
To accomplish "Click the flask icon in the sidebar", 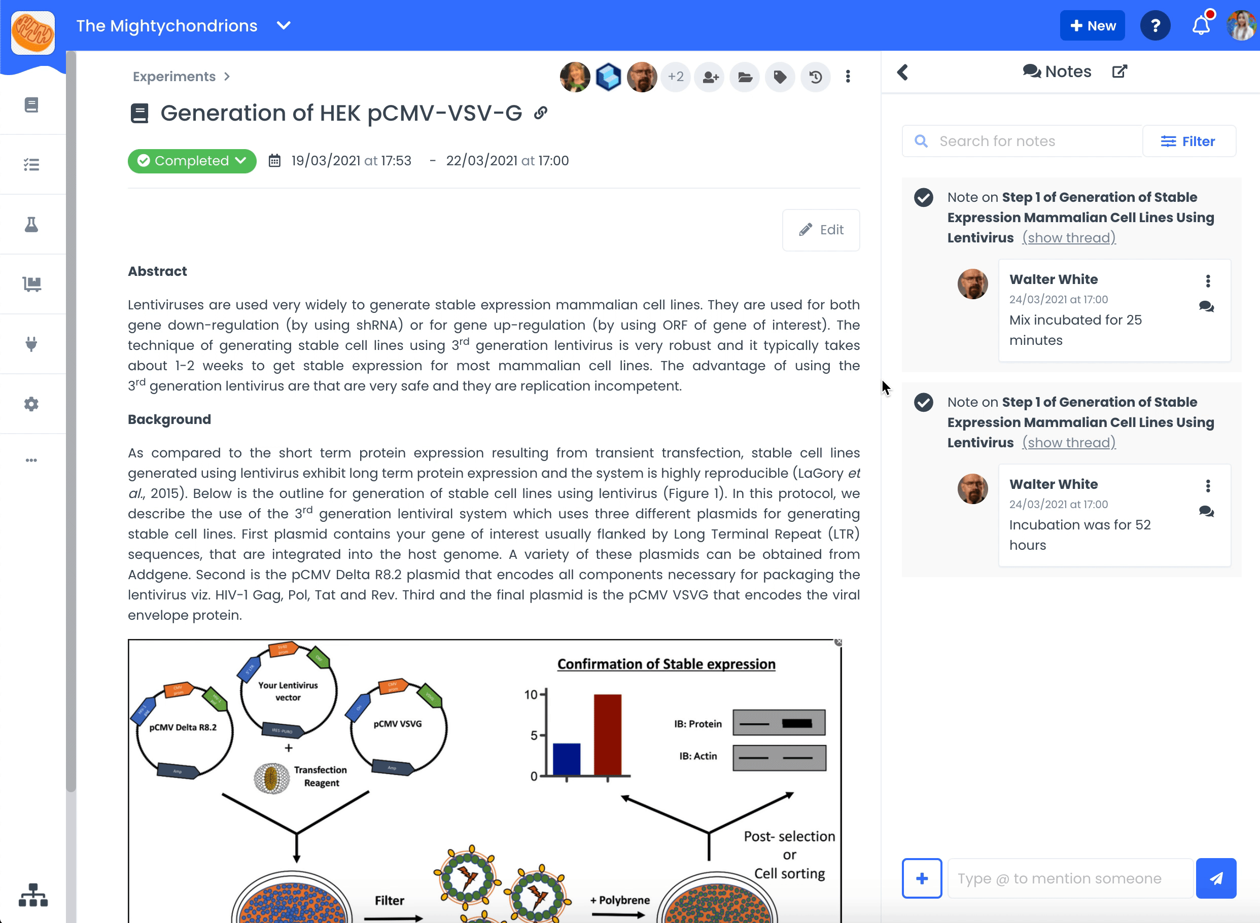I will 31,225.
